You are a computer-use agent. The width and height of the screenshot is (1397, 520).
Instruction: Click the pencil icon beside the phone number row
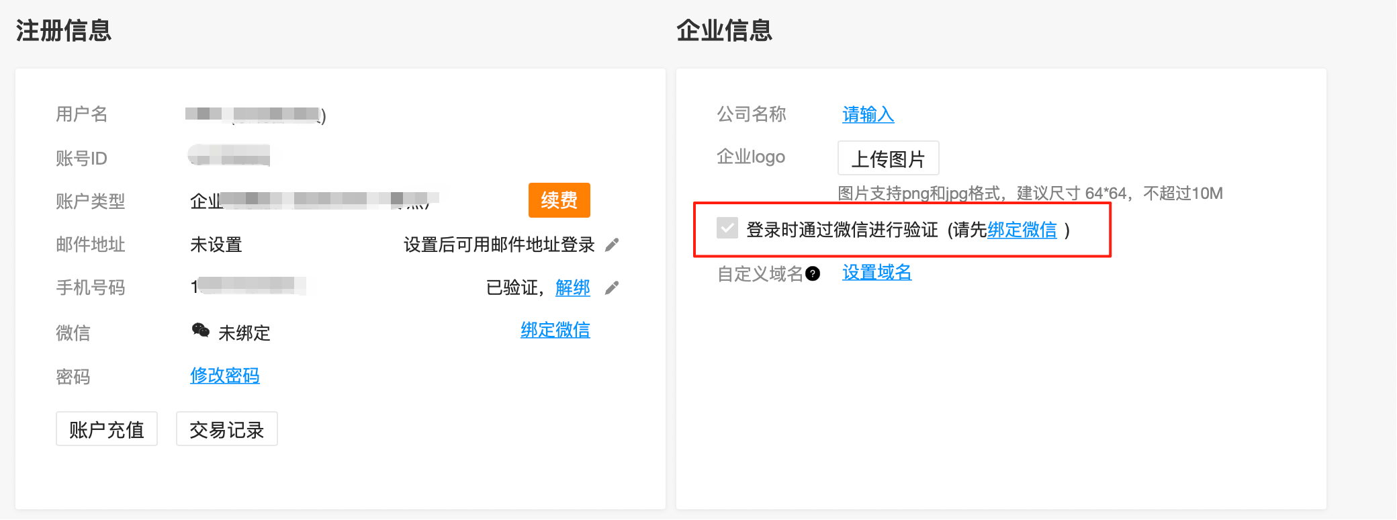(612, 288)
